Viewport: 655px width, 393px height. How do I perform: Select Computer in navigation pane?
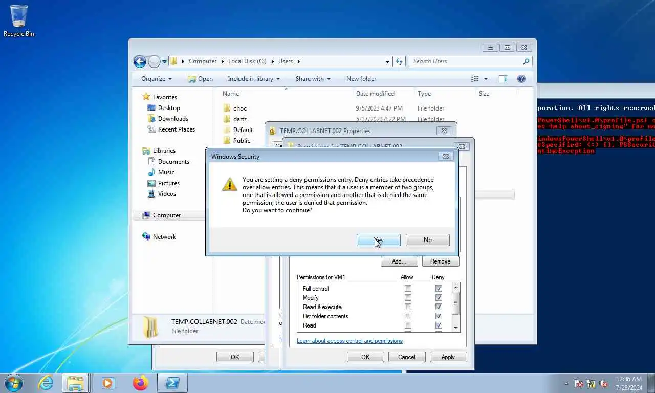(167, 215)
